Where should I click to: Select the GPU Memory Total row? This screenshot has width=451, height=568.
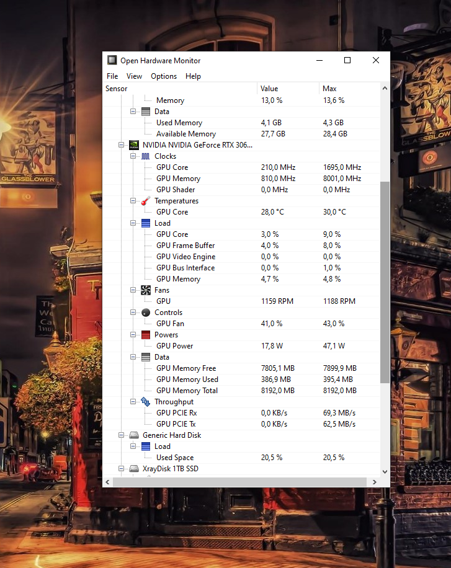[x=241, y=391]
